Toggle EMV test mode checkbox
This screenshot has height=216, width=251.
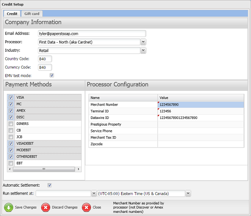tap(52, 76)
